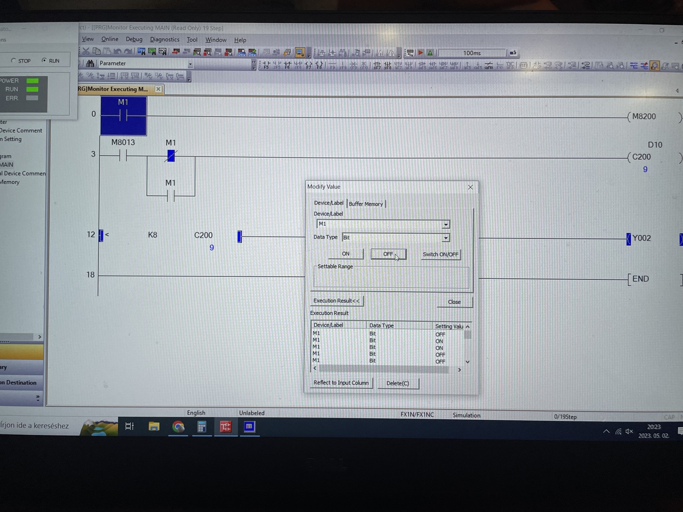
Task: Select the F6 closed contact tool
Action: (x=287, y=65)
